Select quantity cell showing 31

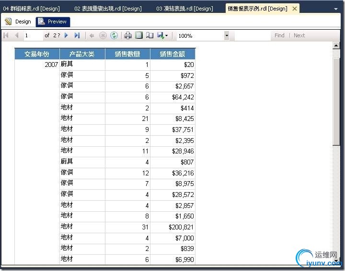point(127,228)
